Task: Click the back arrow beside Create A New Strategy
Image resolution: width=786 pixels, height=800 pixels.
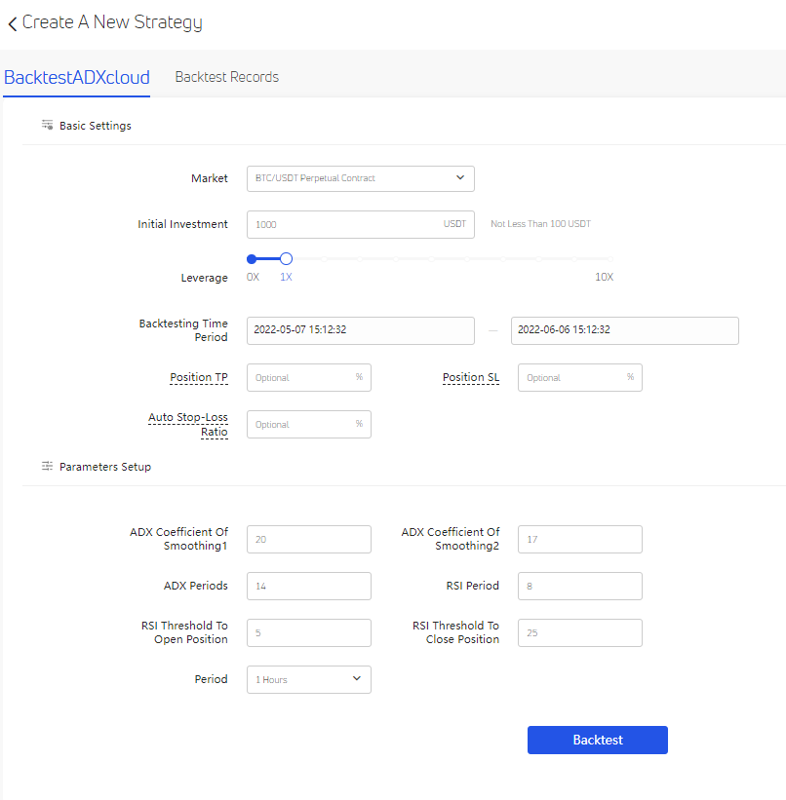Action: (x=12, y=23)
